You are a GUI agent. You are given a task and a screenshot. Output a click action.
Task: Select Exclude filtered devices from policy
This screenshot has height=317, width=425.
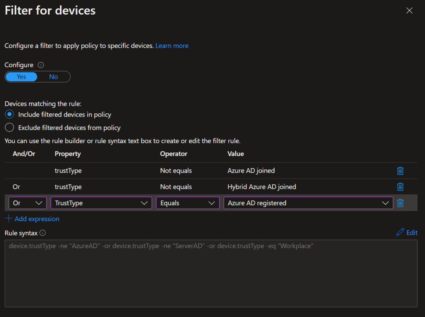(x=10, y=128)
